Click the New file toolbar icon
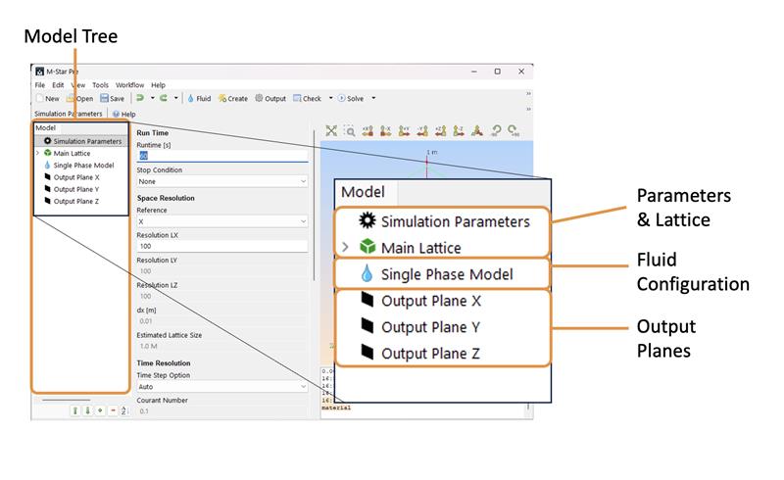 click(x=41, y=98)
